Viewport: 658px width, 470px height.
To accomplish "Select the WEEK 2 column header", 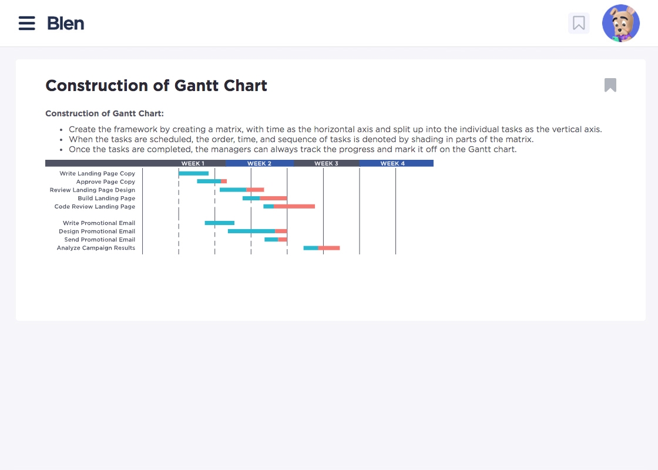I will pyautogui.click(x=259, y=163).
